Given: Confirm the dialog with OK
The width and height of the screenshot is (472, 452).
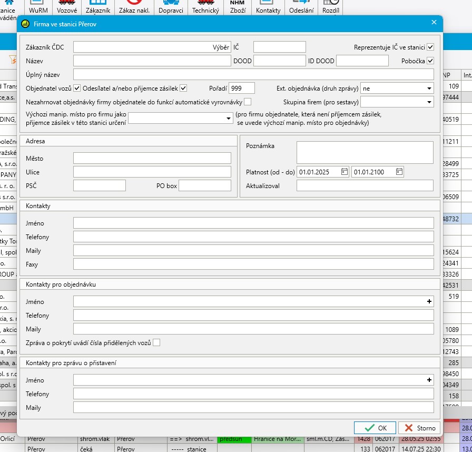Looking at the screenshot, I should pyautogui.click(x=375, y=428).
